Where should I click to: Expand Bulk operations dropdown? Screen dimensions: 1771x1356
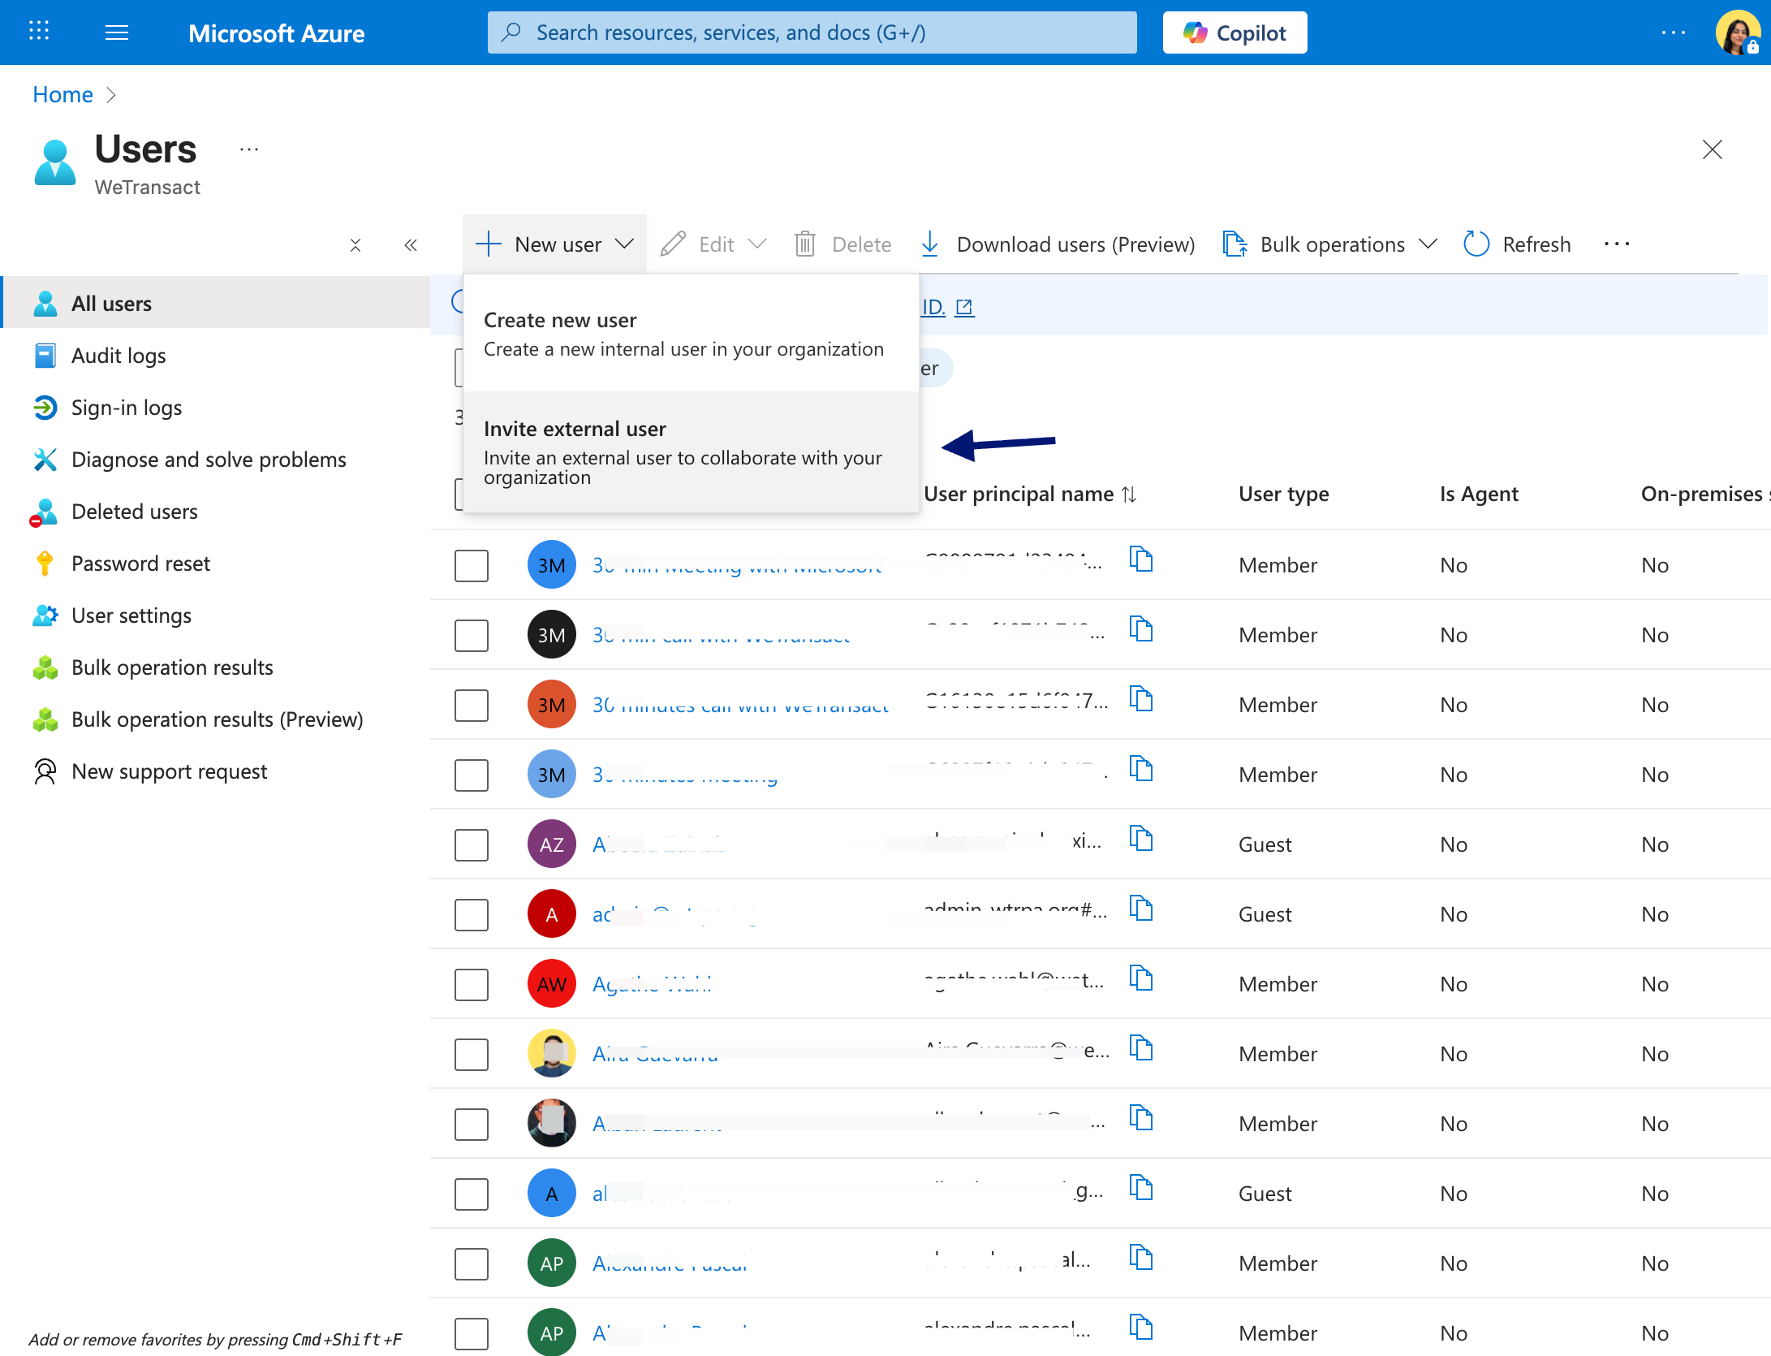pyautogui.click(x=1330, y=244)
